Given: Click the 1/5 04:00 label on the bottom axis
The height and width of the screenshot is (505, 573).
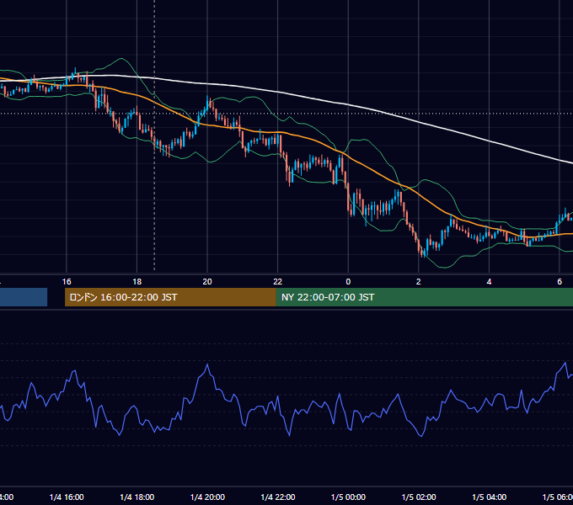Looking at the screenshot, I should point(490,497).
